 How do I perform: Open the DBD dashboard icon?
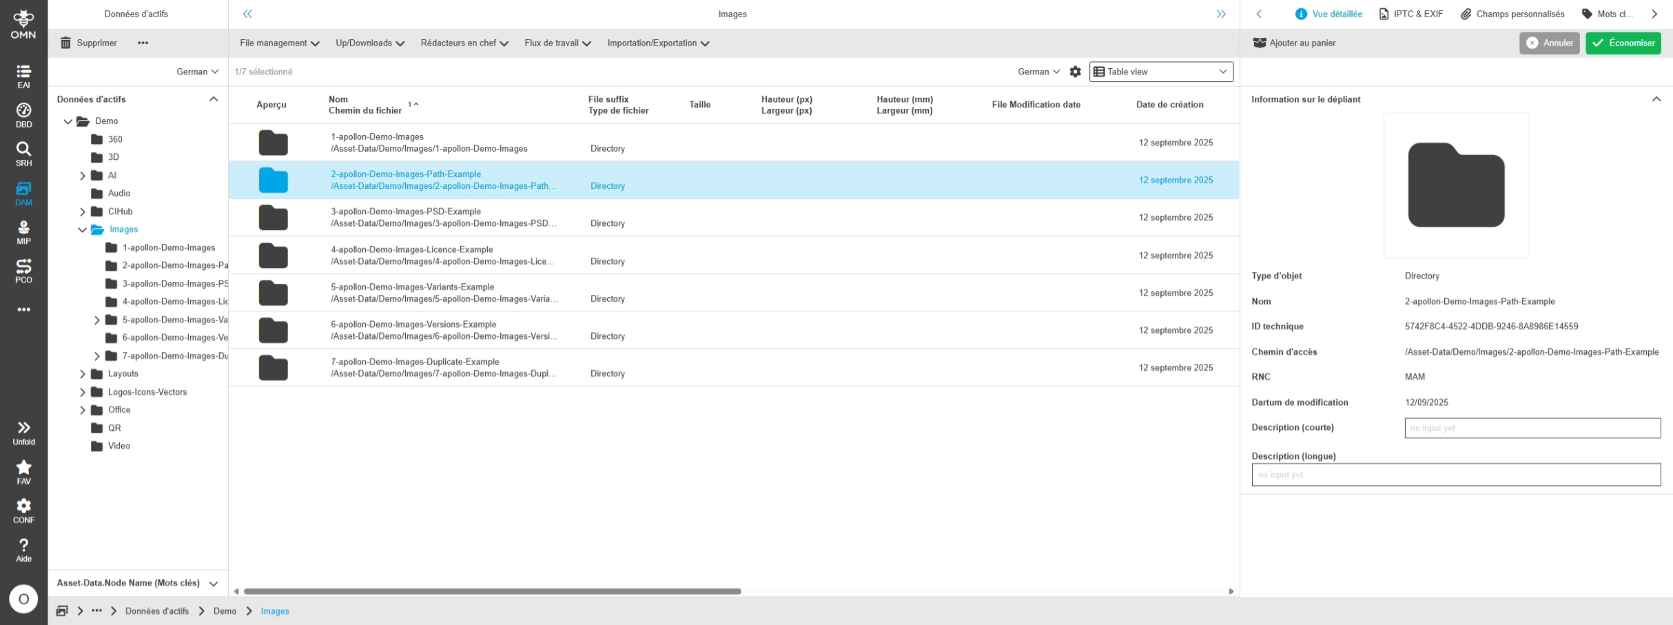(x=23, y=114)
